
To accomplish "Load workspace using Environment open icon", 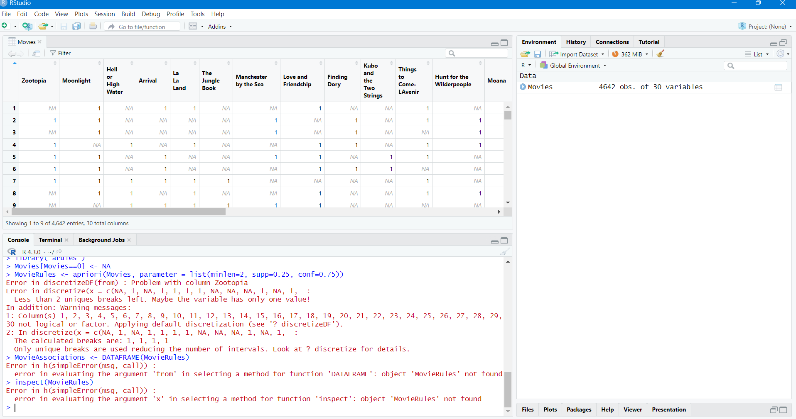I will [525, 54].
